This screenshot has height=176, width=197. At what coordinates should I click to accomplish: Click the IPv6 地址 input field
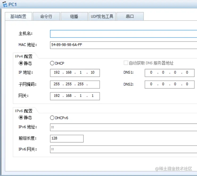(x=124, y=127)
